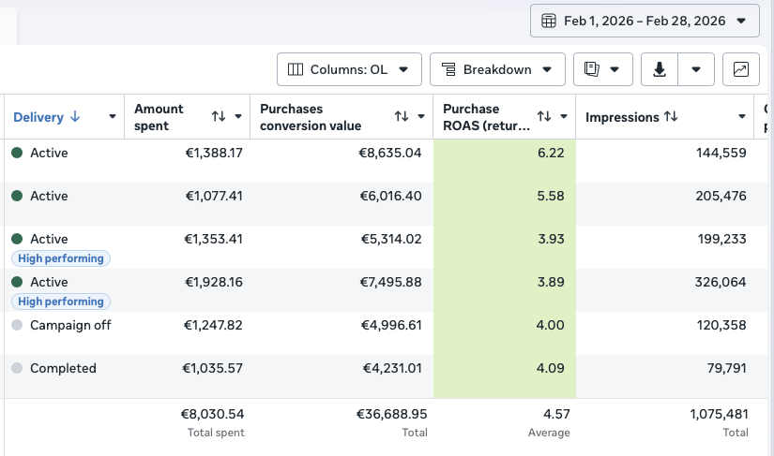Screen dimensions: 774x456
Task: Open the charts view icon
Action: coord(741,69)
